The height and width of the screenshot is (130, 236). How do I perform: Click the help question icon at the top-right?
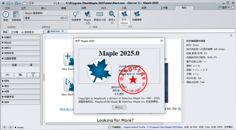pyautogui.click(x=233, y=7)
